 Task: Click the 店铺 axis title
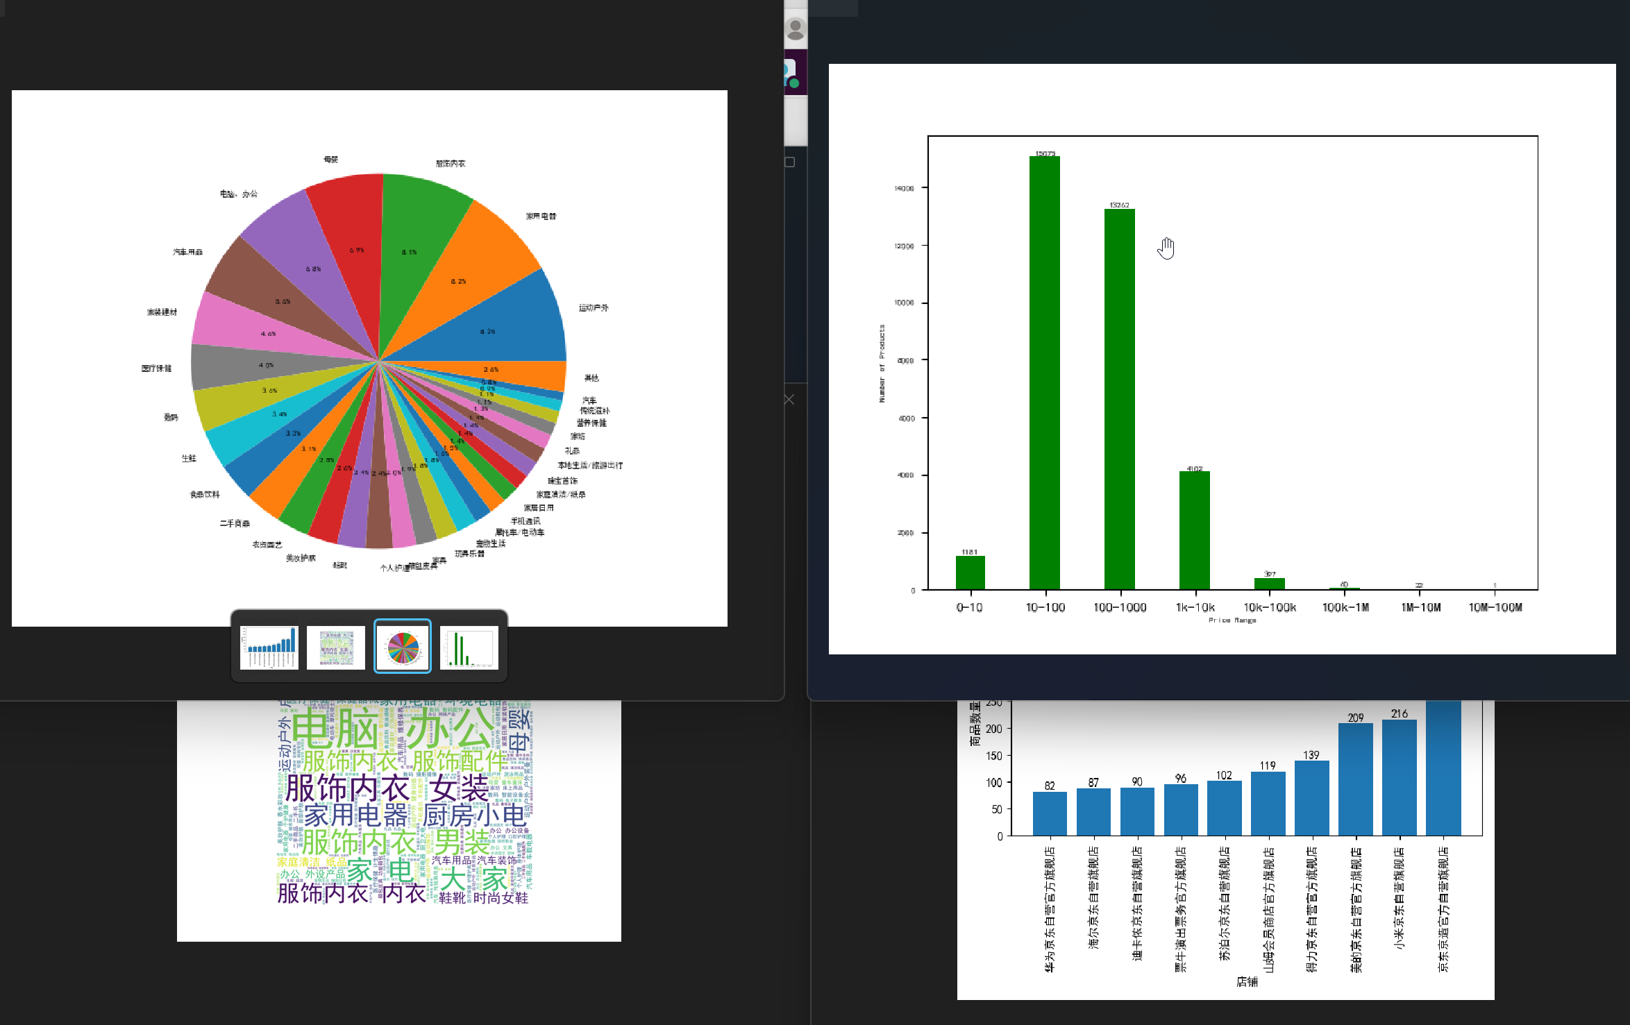pos(1247,981)
